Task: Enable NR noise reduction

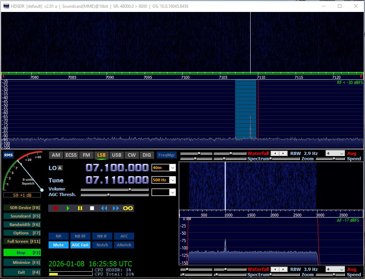Action: click(58, 236)
